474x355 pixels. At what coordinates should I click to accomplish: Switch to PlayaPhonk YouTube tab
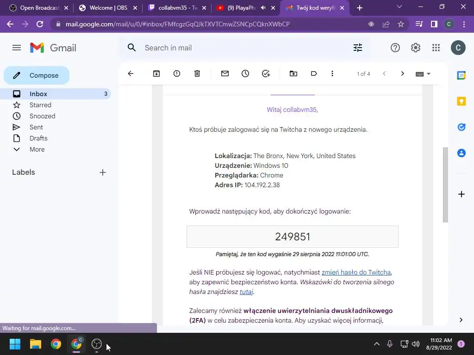[x=242, y=8]
